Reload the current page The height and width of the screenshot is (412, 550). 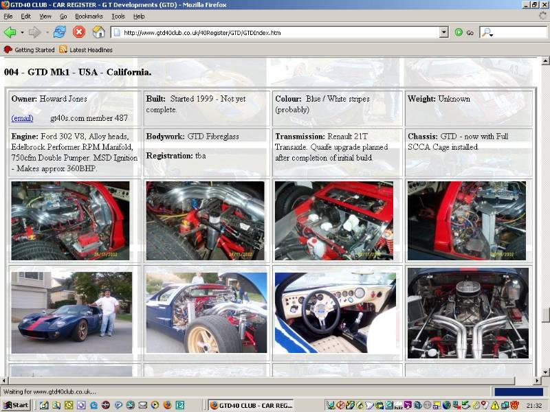(x=60, y=32)
